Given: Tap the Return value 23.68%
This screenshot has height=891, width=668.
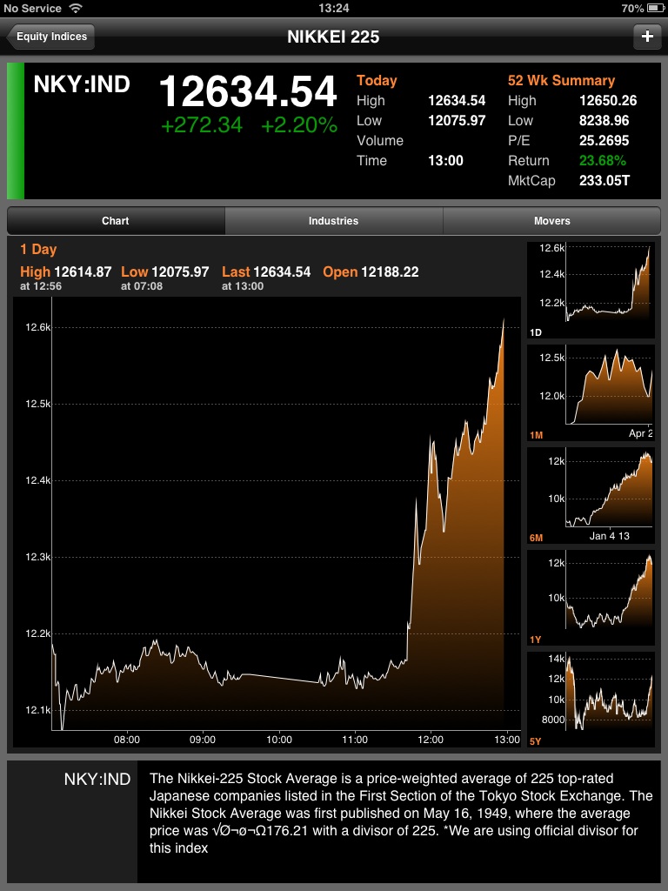Looking at the screenshot, I should 602,160.
